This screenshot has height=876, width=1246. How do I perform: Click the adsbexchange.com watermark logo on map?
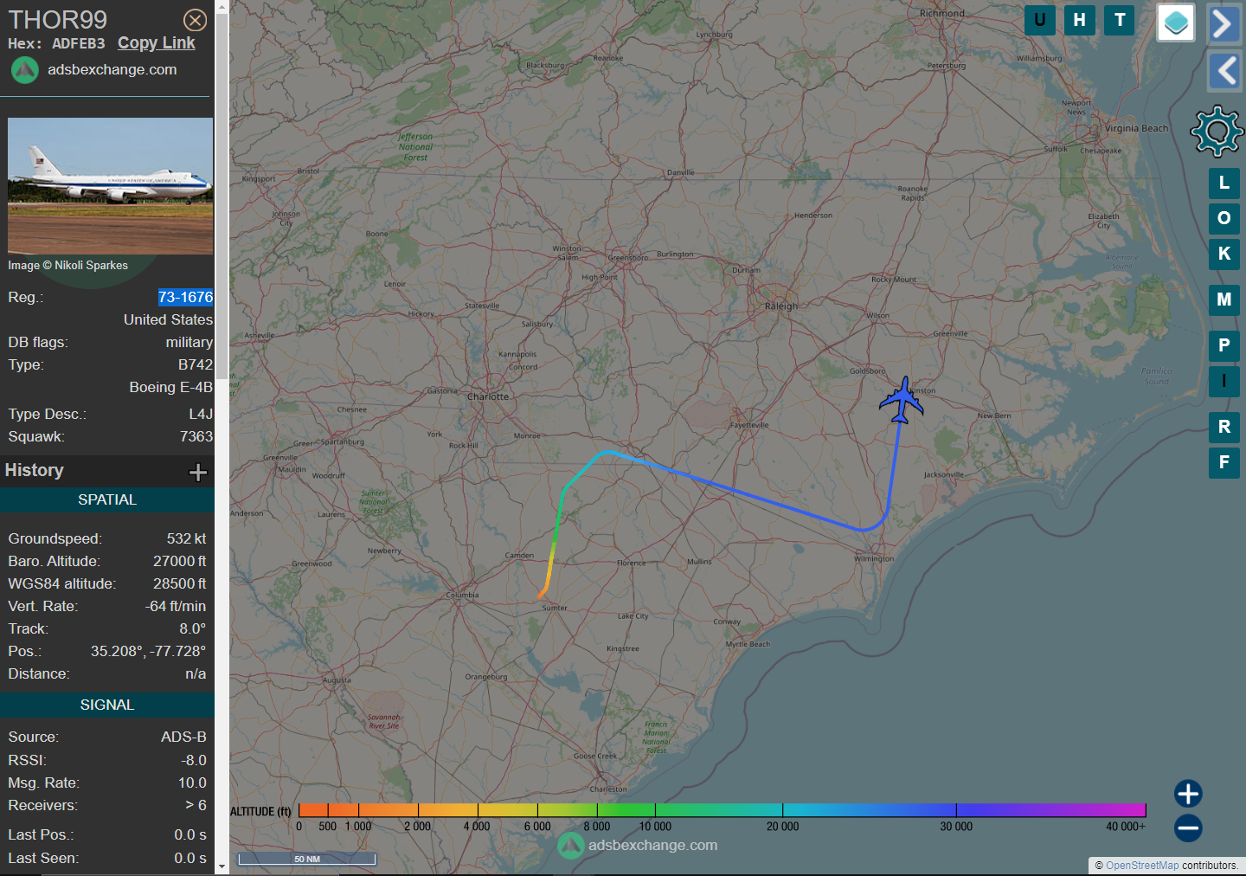point(638,846)
